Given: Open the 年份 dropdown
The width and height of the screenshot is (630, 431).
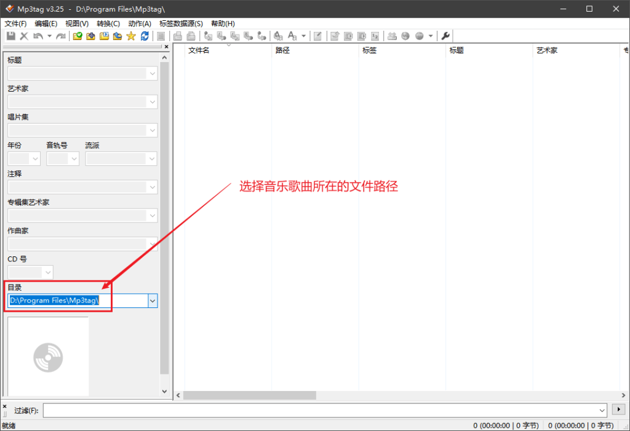Looking at the screenshot, I should point(35,159).
